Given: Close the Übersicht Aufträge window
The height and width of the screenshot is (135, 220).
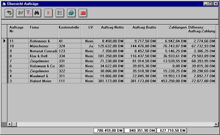Looking at the screenshot, I should 216,4.
